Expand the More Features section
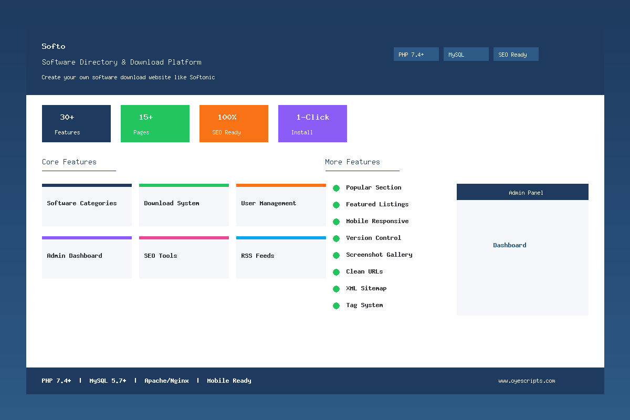 point(352,162)
